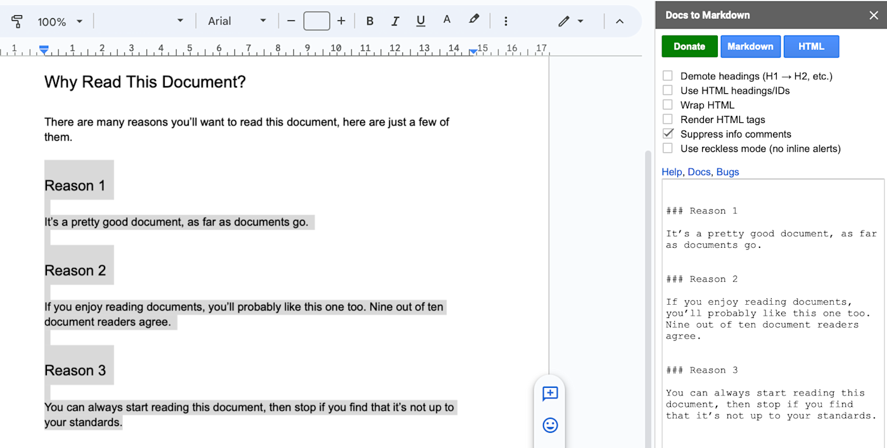887x448 pixels.
Task: Open the highlight color pen tool
Action: pyautogui.click(x=474, y=20)
